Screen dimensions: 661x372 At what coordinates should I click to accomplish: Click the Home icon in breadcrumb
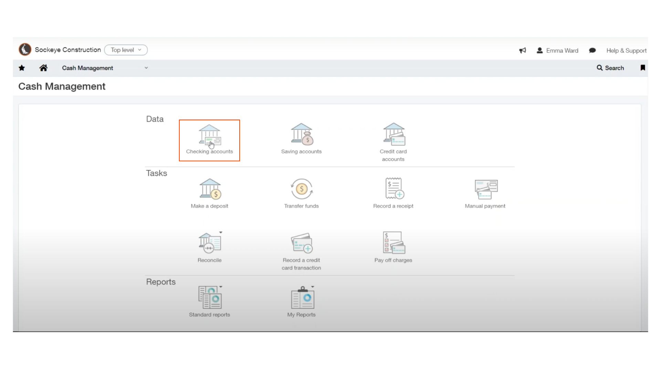(43, 68)
